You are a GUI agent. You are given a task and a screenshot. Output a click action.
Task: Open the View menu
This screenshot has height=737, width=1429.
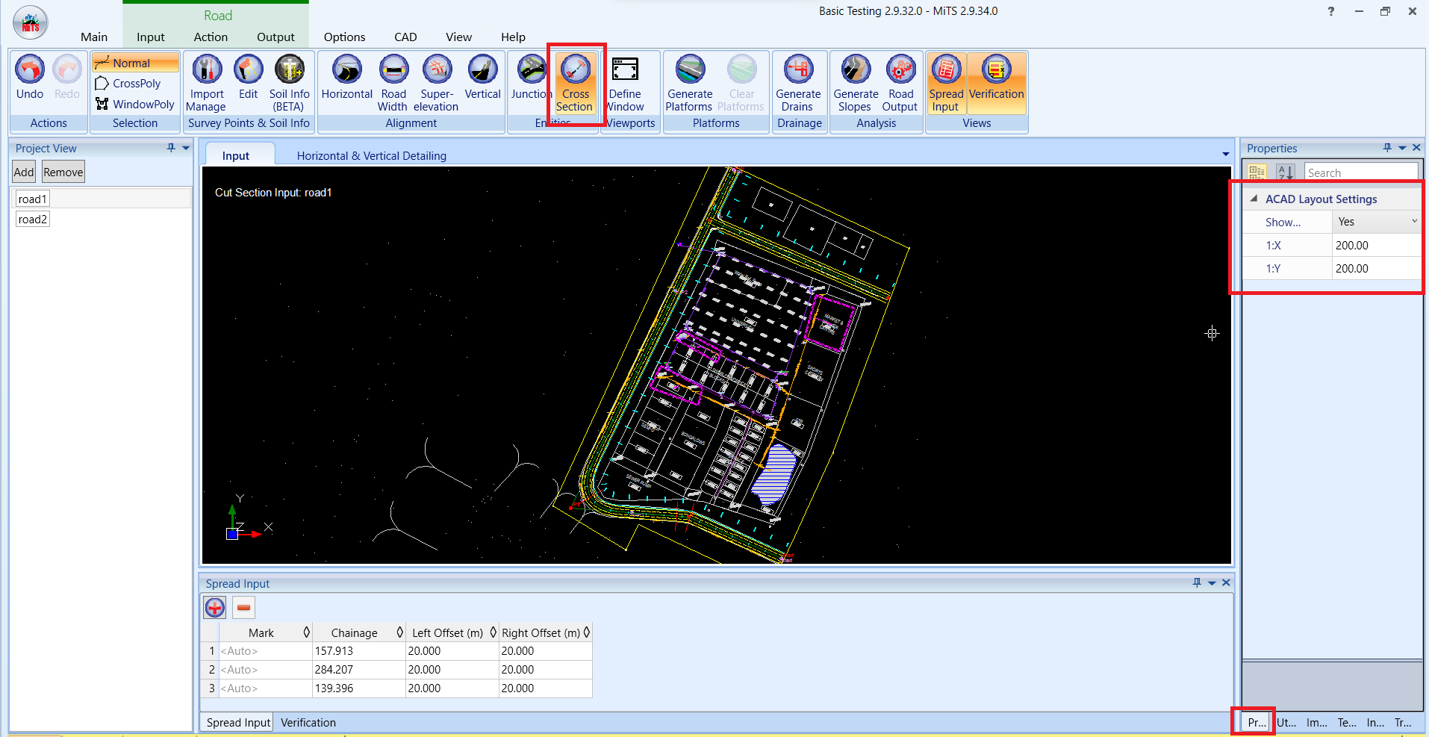458,37
